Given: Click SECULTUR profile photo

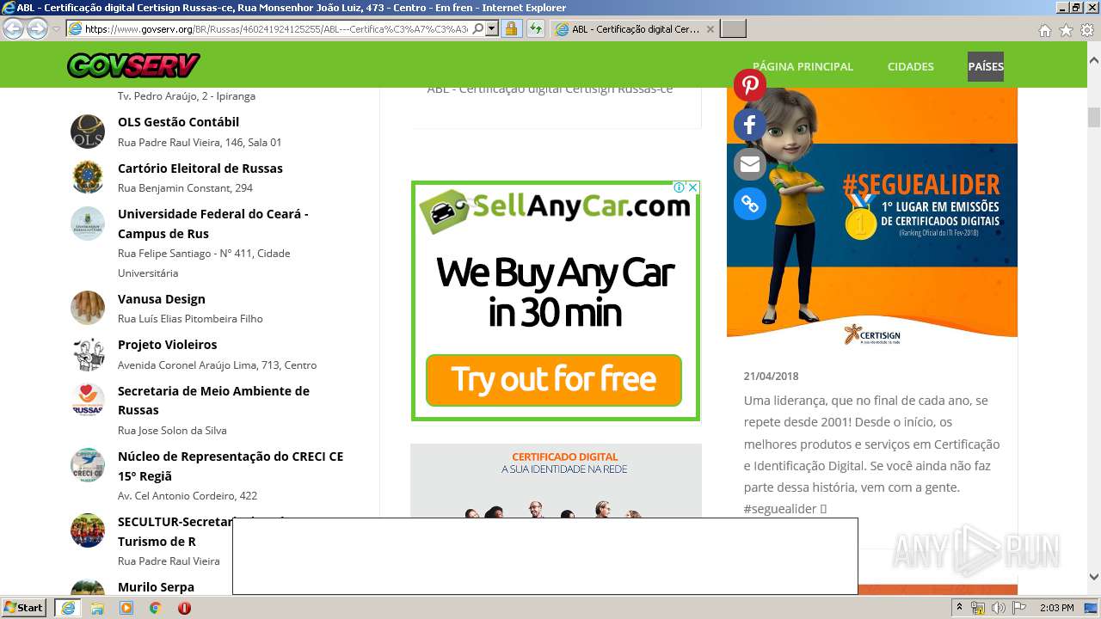Looking at the screenshot, I should 88,530.
